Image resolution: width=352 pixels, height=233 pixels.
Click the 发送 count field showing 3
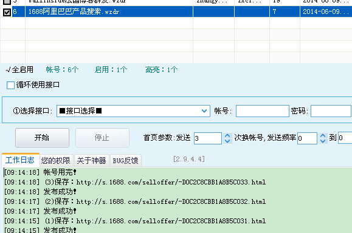(x=208, y=138)
